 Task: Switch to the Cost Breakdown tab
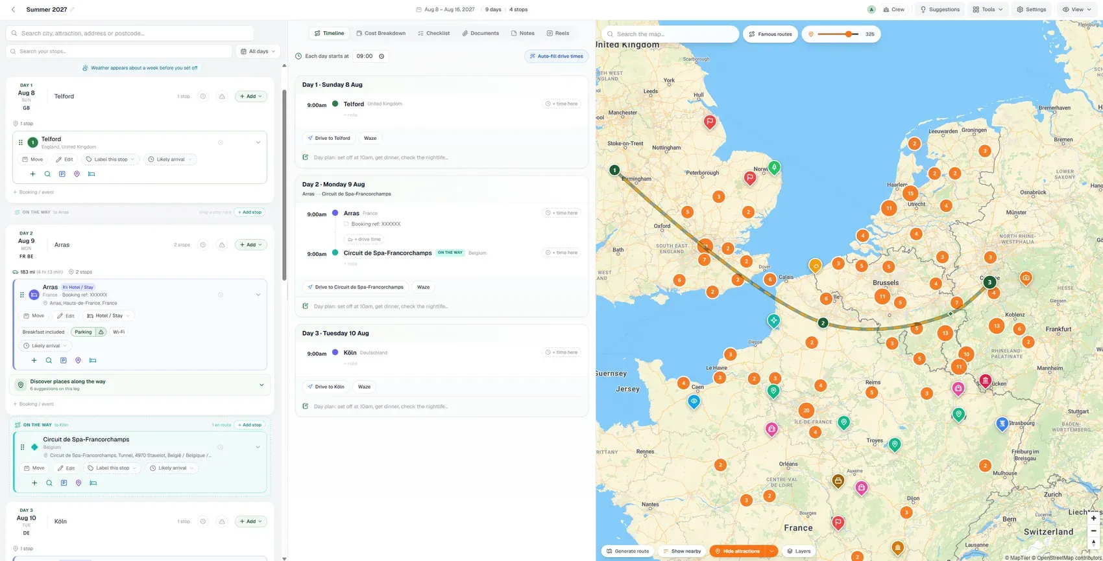tap(381, 33)
